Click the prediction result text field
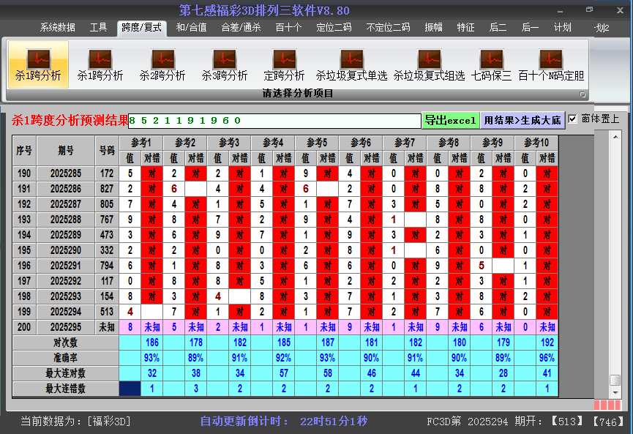 pos(274,120)
